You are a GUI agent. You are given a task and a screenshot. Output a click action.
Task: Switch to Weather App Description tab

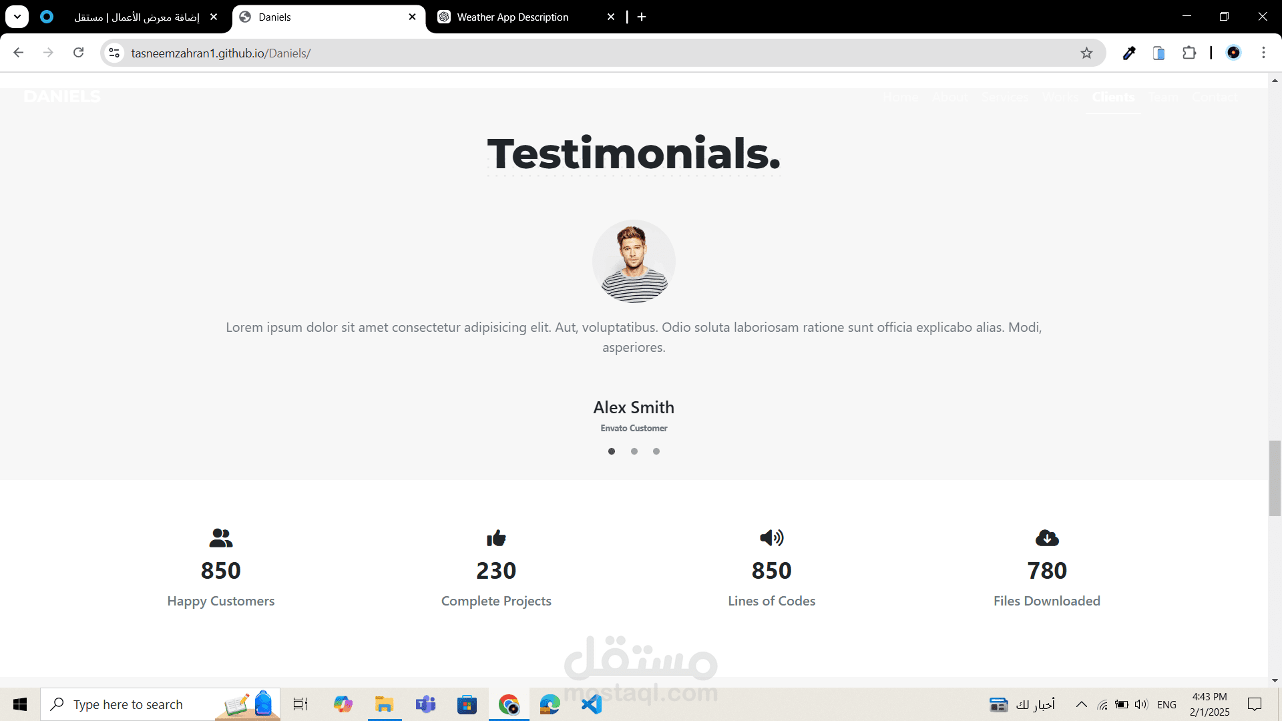tap(512, 17)
